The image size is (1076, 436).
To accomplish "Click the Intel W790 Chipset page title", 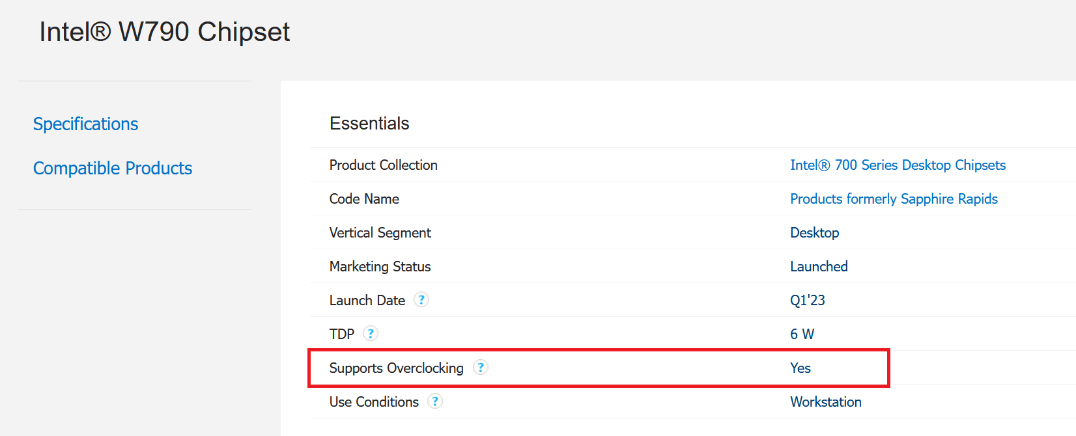I will 165,32.
